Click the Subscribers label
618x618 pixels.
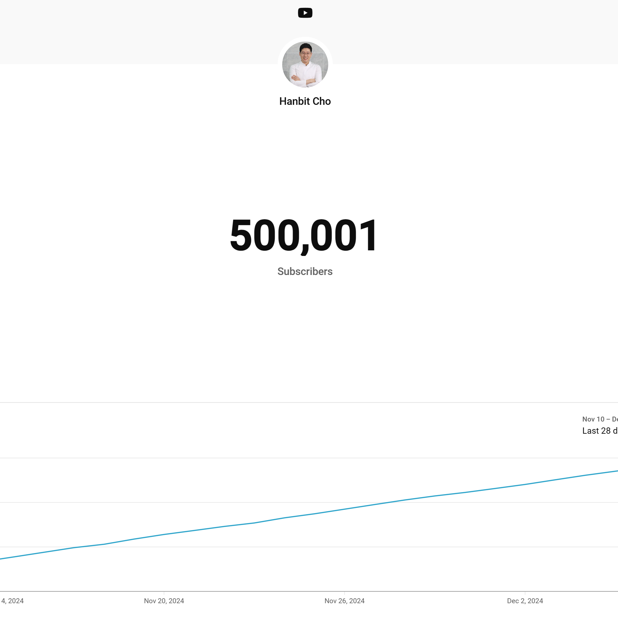(305, 271)
